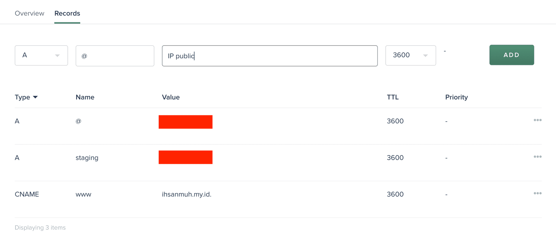Click the green ADD button
The image size is (556, 236).
(x=512, y=55)
